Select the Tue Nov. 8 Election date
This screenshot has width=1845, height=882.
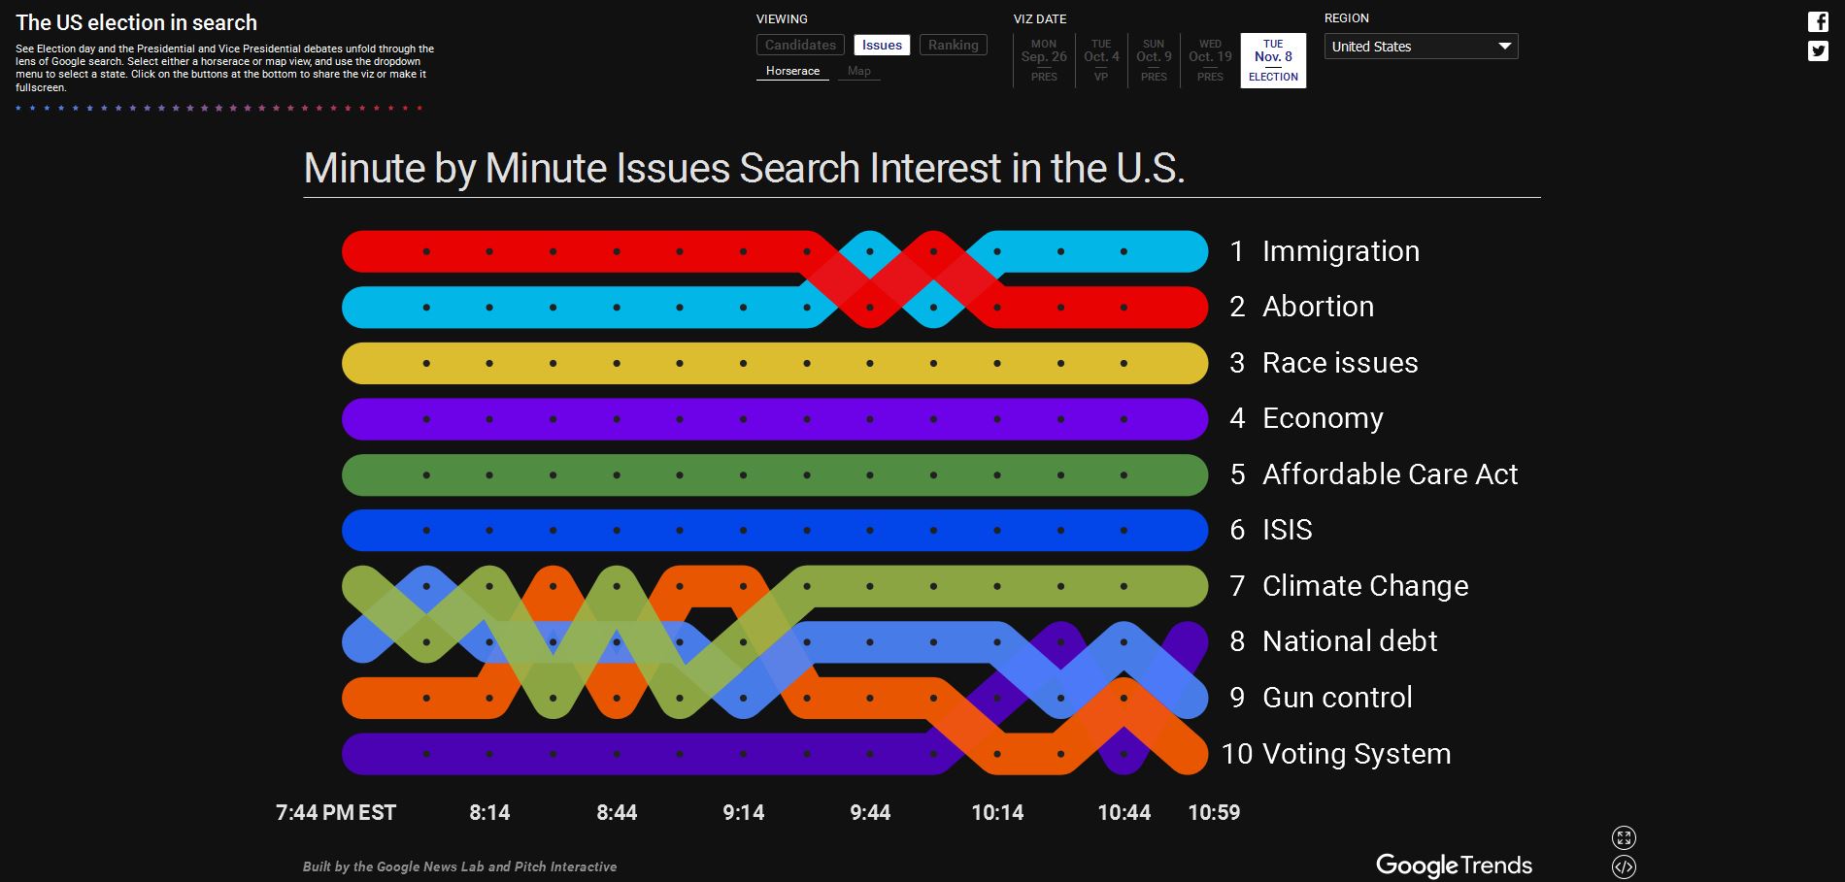1273,60
